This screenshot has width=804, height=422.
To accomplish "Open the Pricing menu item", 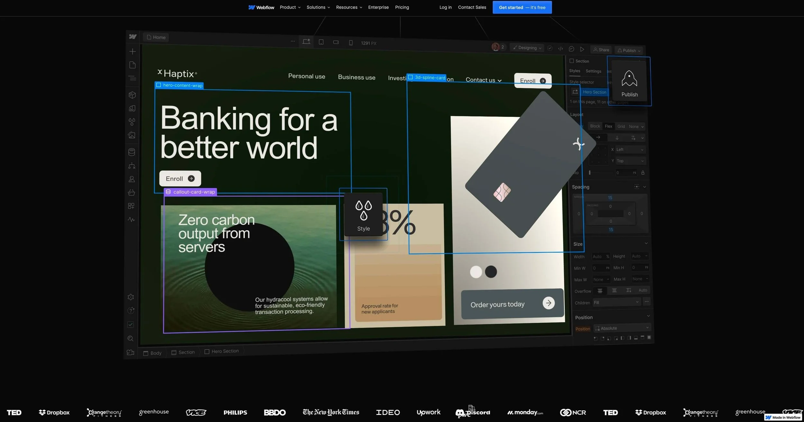I will pyautogui.click(x=402, y=7).
